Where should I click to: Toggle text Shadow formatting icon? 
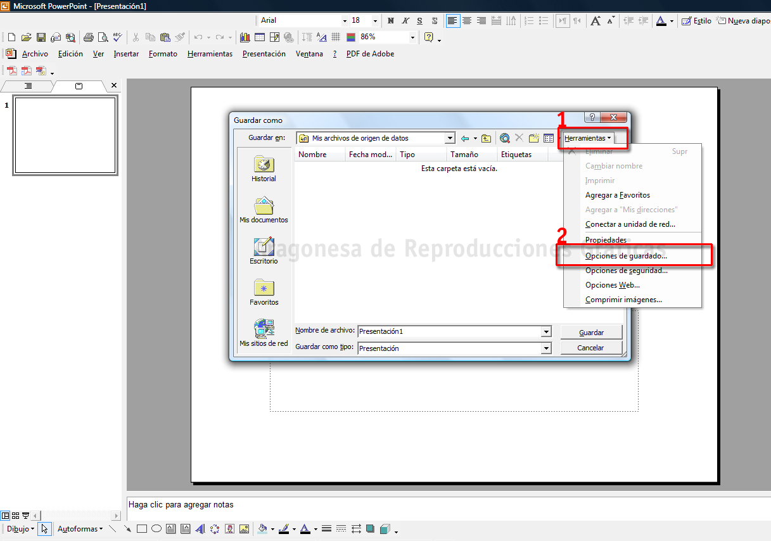click(434, 21)
